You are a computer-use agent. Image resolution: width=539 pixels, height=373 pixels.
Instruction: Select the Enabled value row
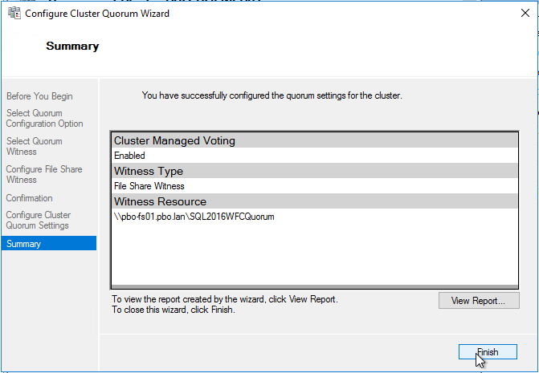(315, 156)
